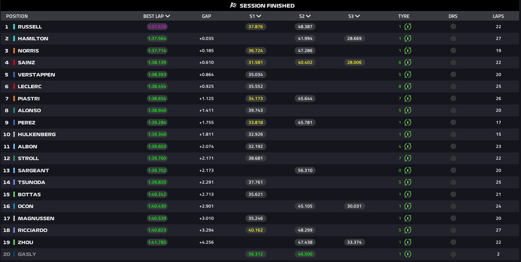The height and width of the screenshot is (262, 521).
Task: Click Sainz's S1 time 31.581
Action: tap(256, 62)
